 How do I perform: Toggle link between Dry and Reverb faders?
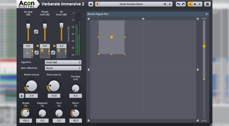(36, 32)
